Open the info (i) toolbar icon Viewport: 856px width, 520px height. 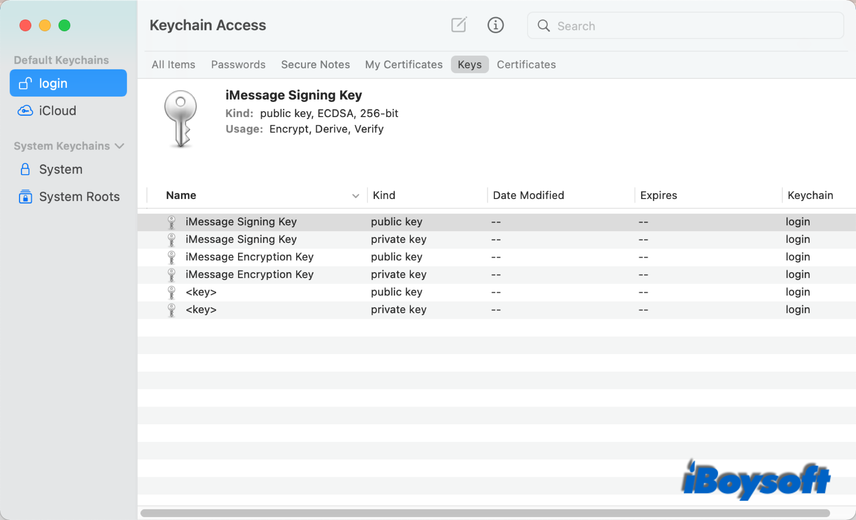[495, 25]
